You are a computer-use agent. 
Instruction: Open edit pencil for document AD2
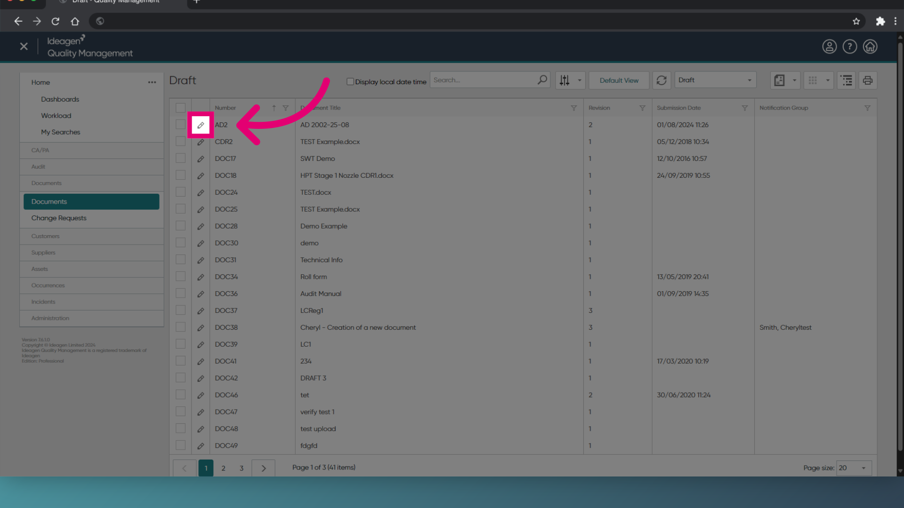(201, 125)
